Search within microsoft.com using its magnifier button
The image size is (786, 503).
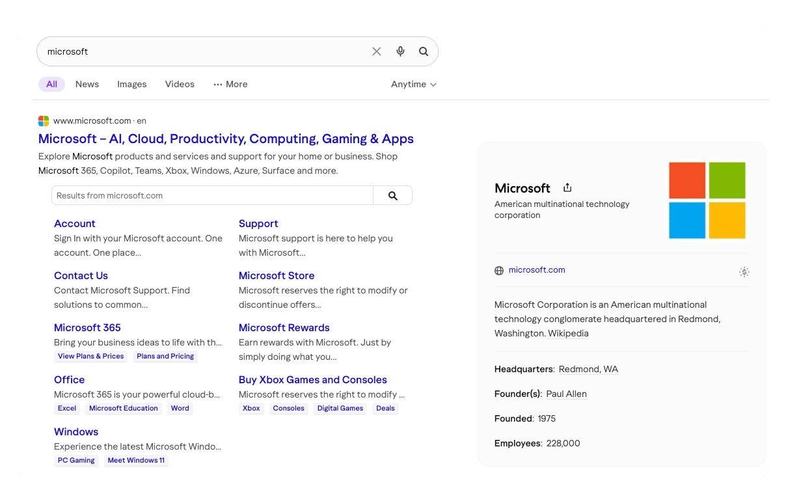click(392, 195)
